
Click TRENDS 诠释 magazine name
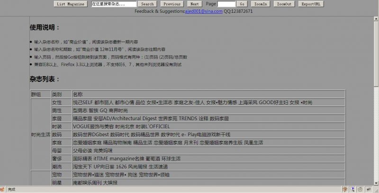tap(193, 118)
